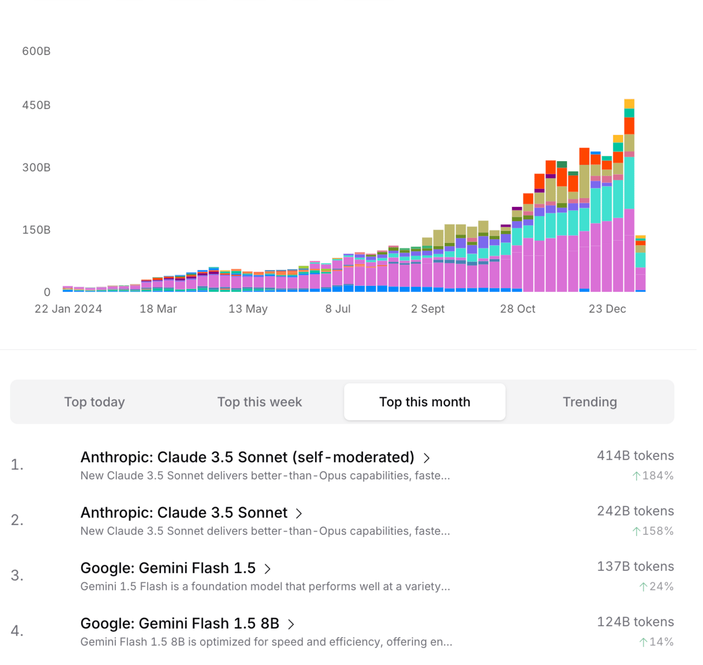The width and height of the screenshot is (703, 665).
Task: Open Anthropic: Claude 3.5 Sonnet (self-moderated) link
Action: click(248, 457)
